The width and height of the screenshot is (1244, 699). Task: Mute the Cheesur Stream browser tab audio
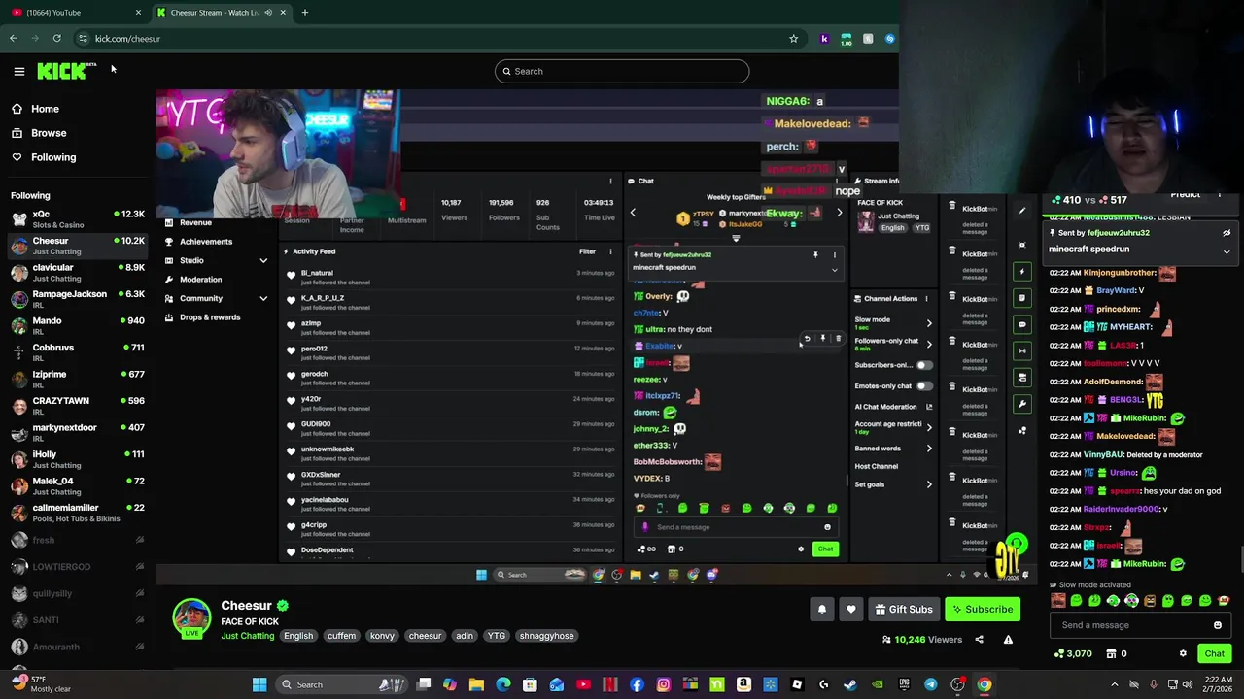[x=268, y=13]
